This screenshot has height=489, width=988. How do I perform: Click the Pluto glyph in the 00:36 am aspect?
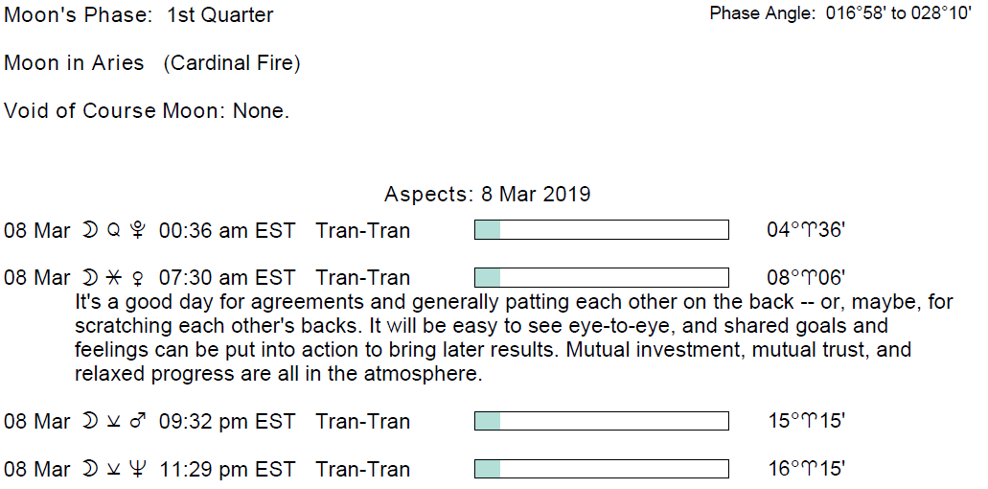tap(139, 230)
